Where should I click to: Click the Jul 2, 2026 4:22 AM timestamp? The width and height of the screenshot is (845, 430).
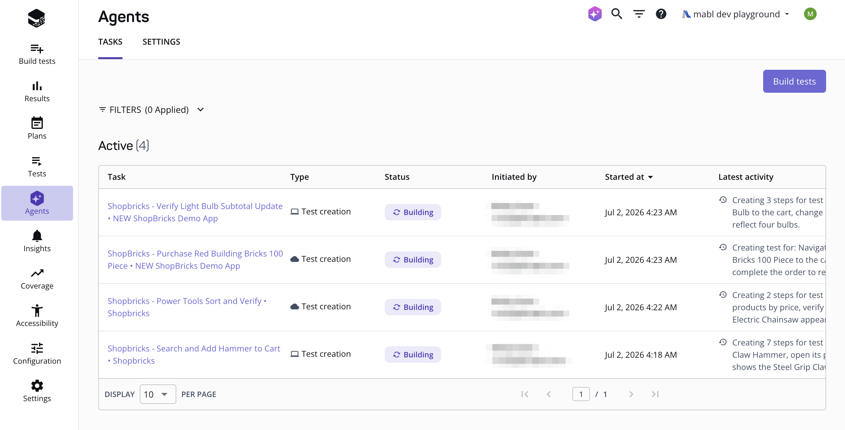click(x=641, y=307)
